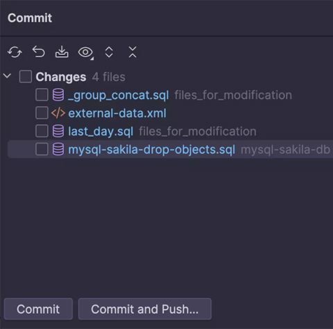Open the eye view options icon
The height and width of the screenshot is (329, 333).
point(86,53)
